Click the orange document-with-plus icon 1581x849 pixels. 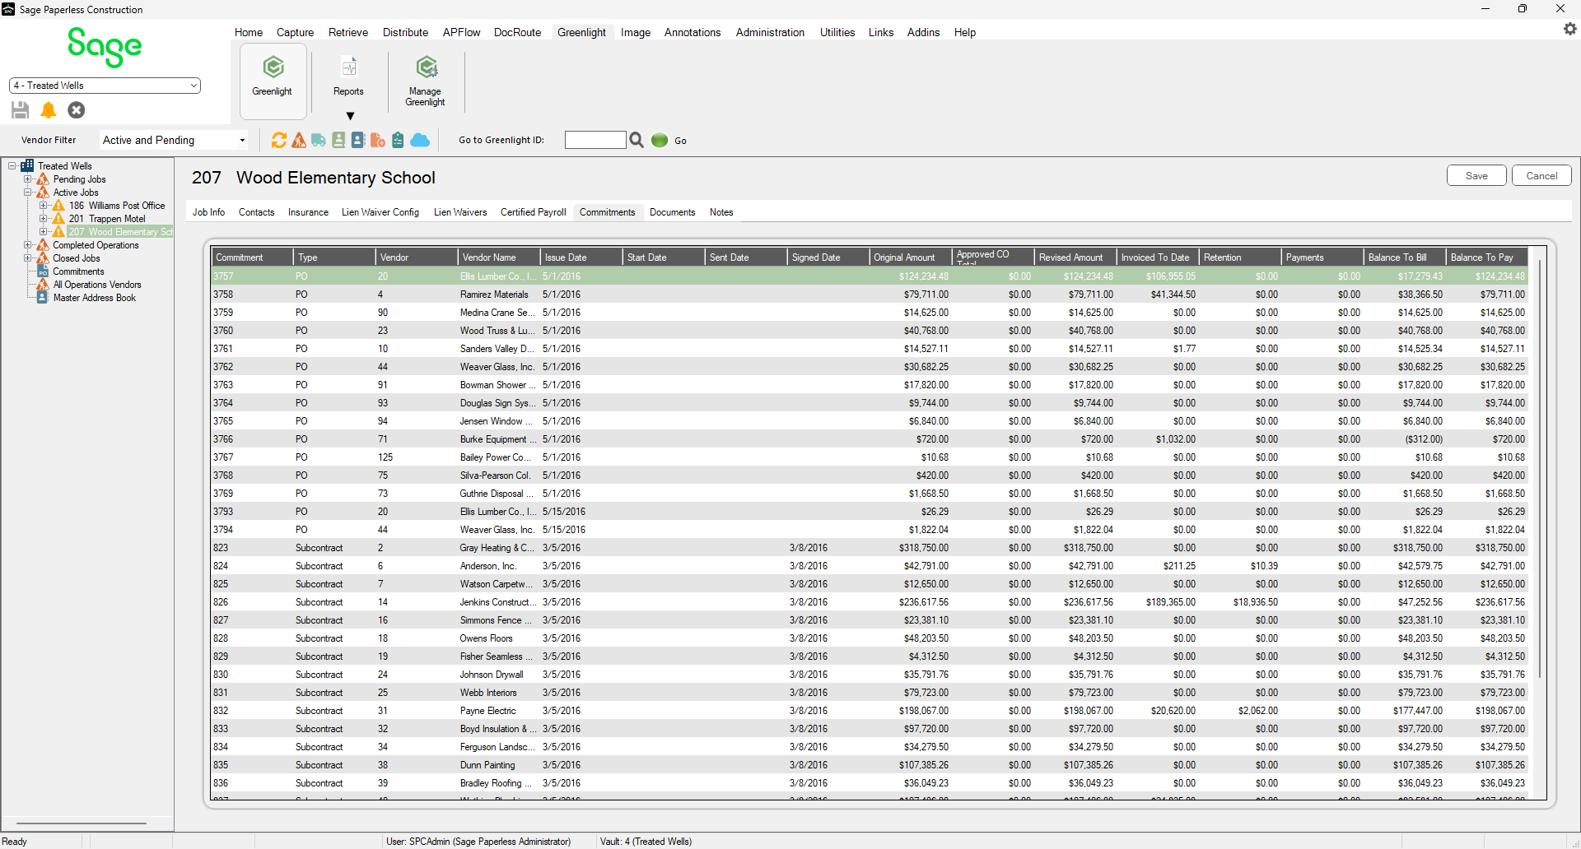coord(378,140)
